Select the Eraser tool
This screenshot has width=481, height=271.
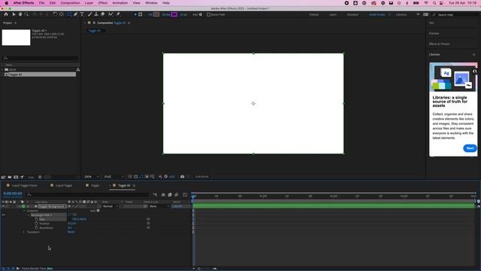tap(103, 14)
